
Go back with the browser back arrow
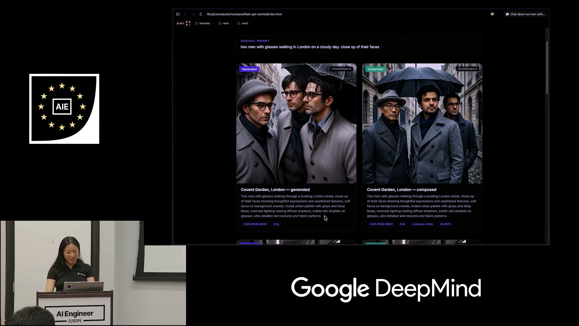185,14
